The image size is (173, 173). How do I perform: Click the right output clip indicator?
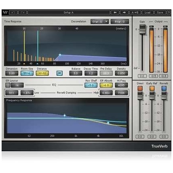click(x=165, y=26)
